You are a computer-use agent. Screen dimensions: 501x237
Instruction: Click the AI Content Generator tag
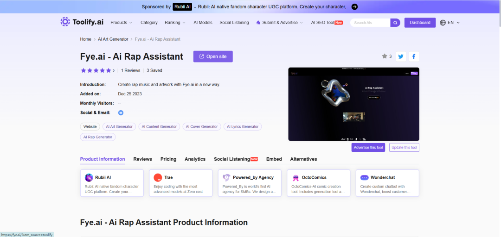[159, 127]
